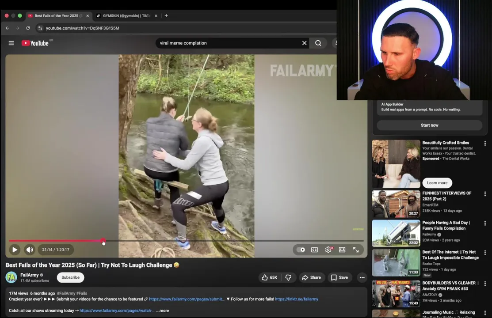The image size is (492, 318).
Task: Open options for Funniest Interviews video
Action: point(485,194)
